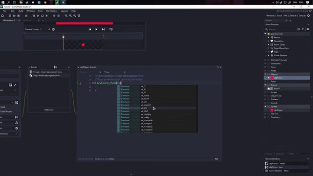This screenshot has height=176, width=313.
Task: Collapse the Quick Access group
Action: point(265,34)
